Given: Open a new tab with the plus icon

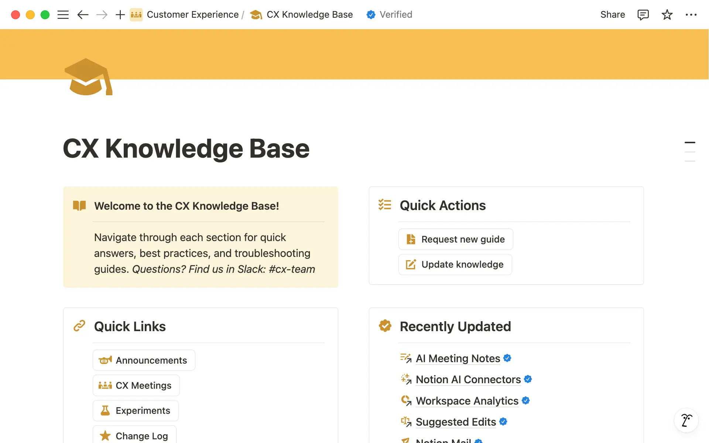Looking at the screenshot, I should pyautogui.click(x=120, y=14).
